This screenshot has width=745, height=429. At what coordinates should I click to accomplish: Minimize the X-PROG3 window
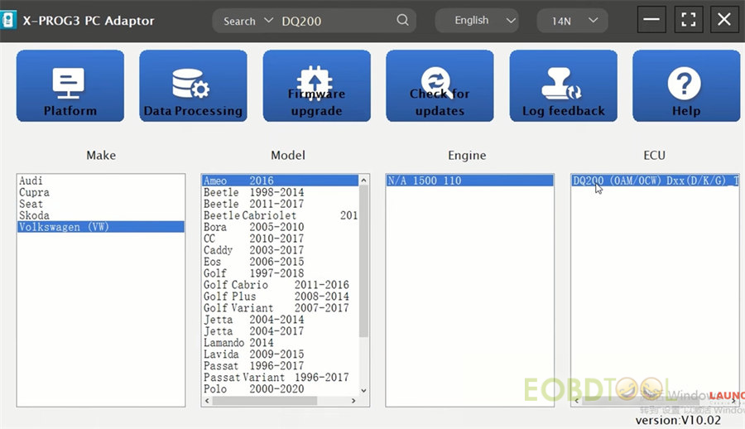point(651,20)
